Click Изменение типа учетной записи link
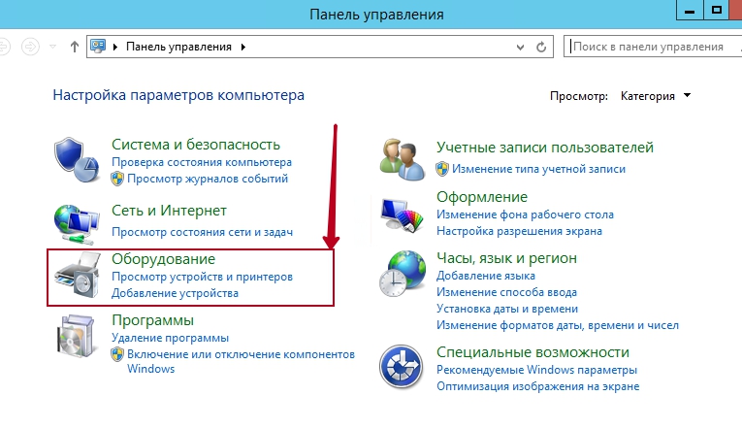Viewport: 742px width, 429px height. coord(538,169)
